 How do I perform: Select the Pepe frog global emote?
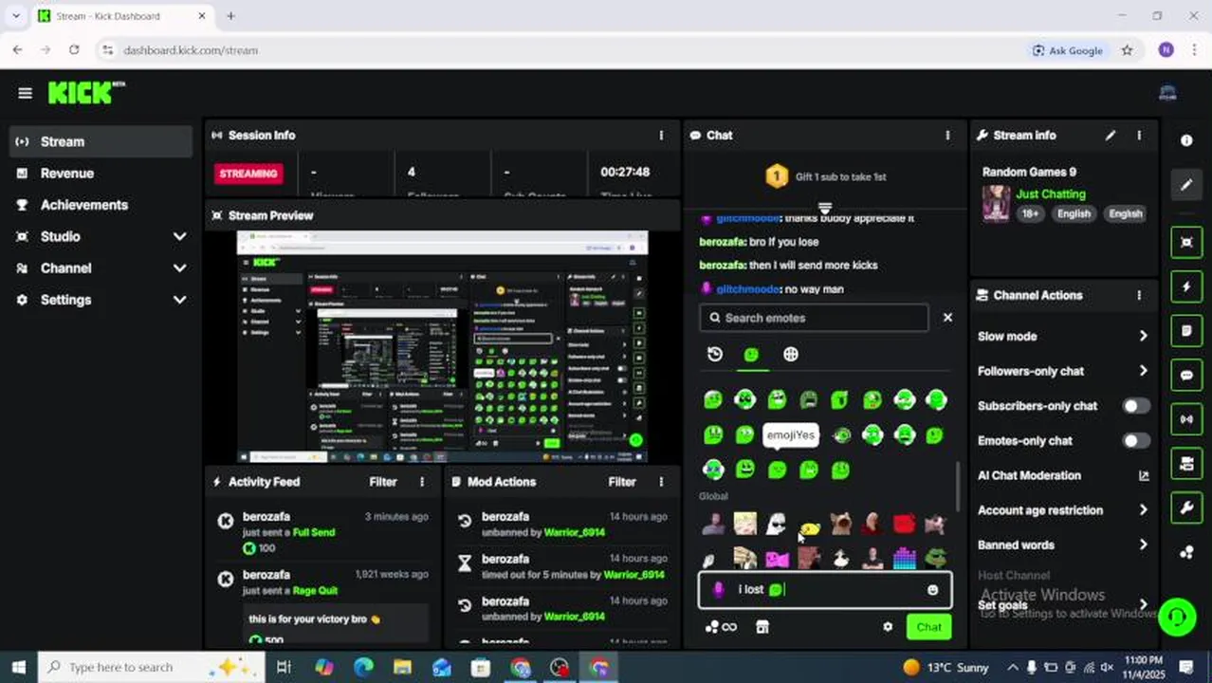tap(935, 558)
